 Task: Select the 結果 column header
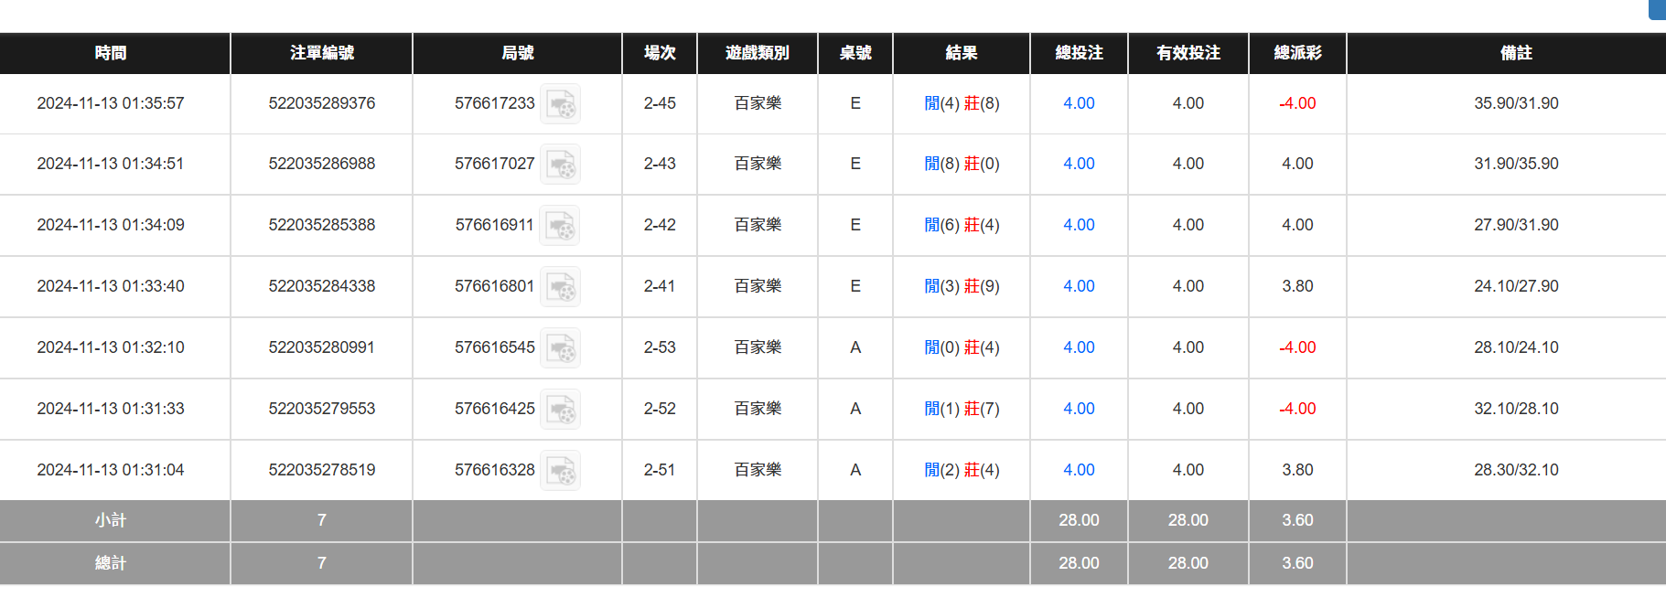[961, 53]
